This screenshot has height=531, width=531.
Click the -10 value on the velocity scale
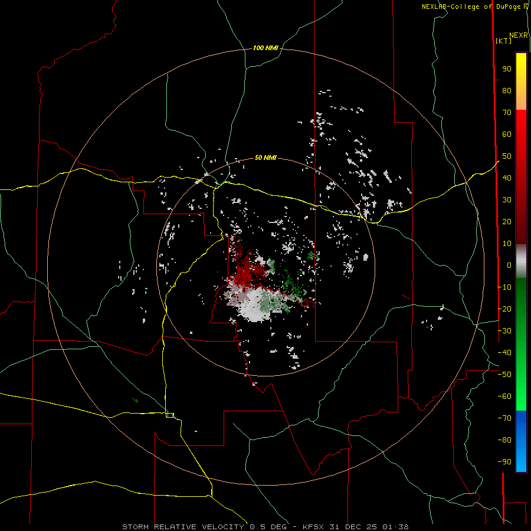point(504,287)
